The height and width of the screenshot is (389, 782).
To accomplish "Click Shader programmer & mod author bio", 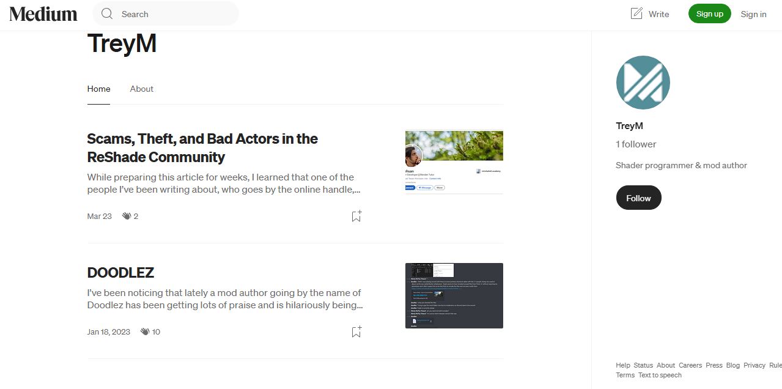I will click(x=682, y=165).
